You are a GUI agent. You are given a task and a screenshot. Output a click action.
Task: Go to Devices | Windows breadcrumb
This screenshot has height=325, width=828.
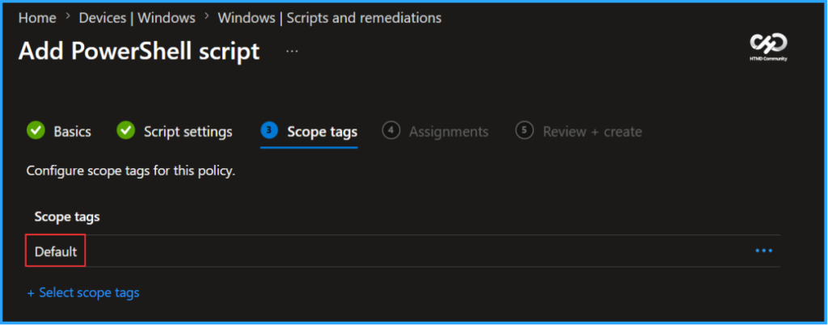(137, 18)
